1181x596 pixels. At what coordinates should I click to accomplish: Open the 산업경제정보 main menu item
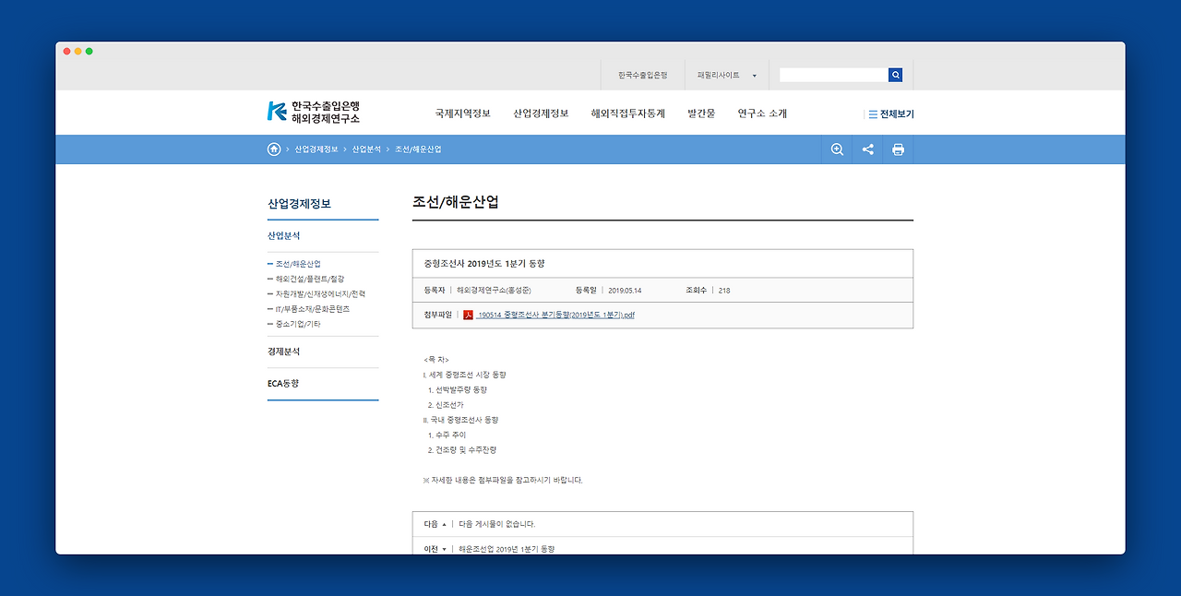[541, 113]
